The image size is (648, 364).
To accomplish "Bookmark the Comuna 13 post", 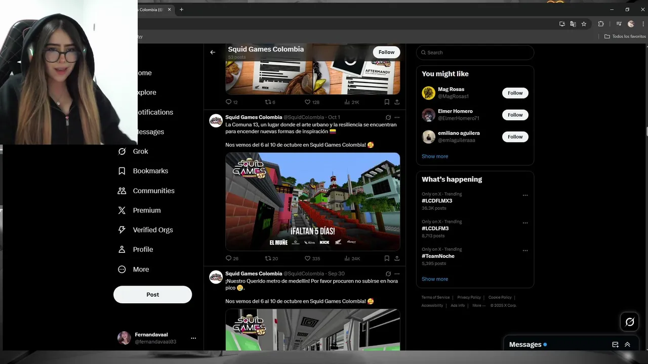I will click(x=387, y=258).
